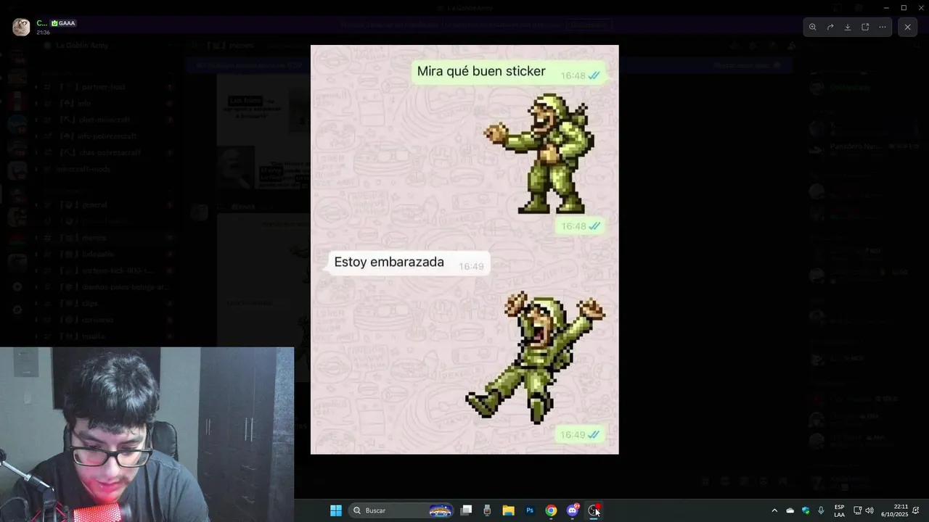Click the microphone tray icon
Screen dimensions: 929x522
click(x=821, y=510)
